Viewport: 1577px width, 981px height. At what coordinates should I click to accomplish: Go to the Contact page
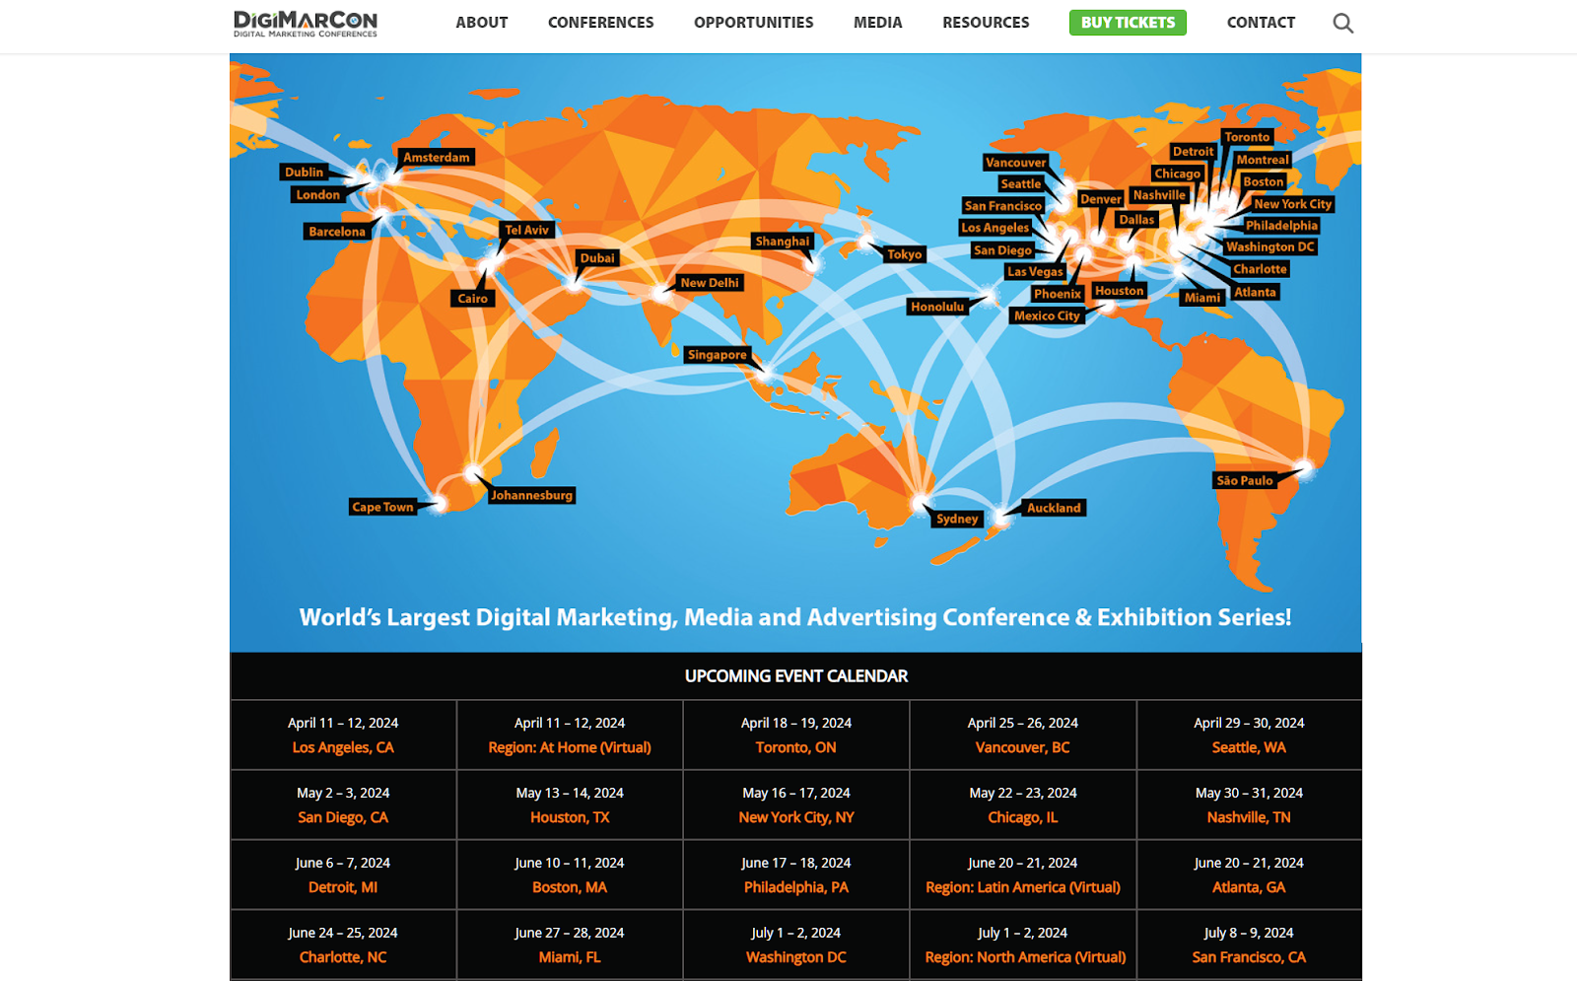[x=1260, y=23]
